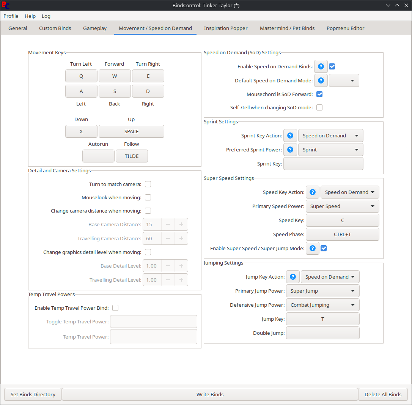Click the Write Binds button
The image size is (412, 405).
(x=210, y=394)
